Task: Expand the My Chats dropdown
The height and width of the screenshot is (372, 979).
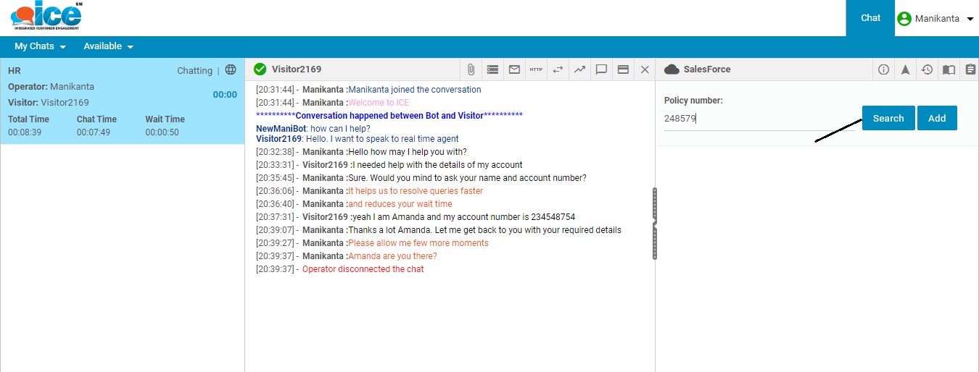Action: tap(40, 46)
